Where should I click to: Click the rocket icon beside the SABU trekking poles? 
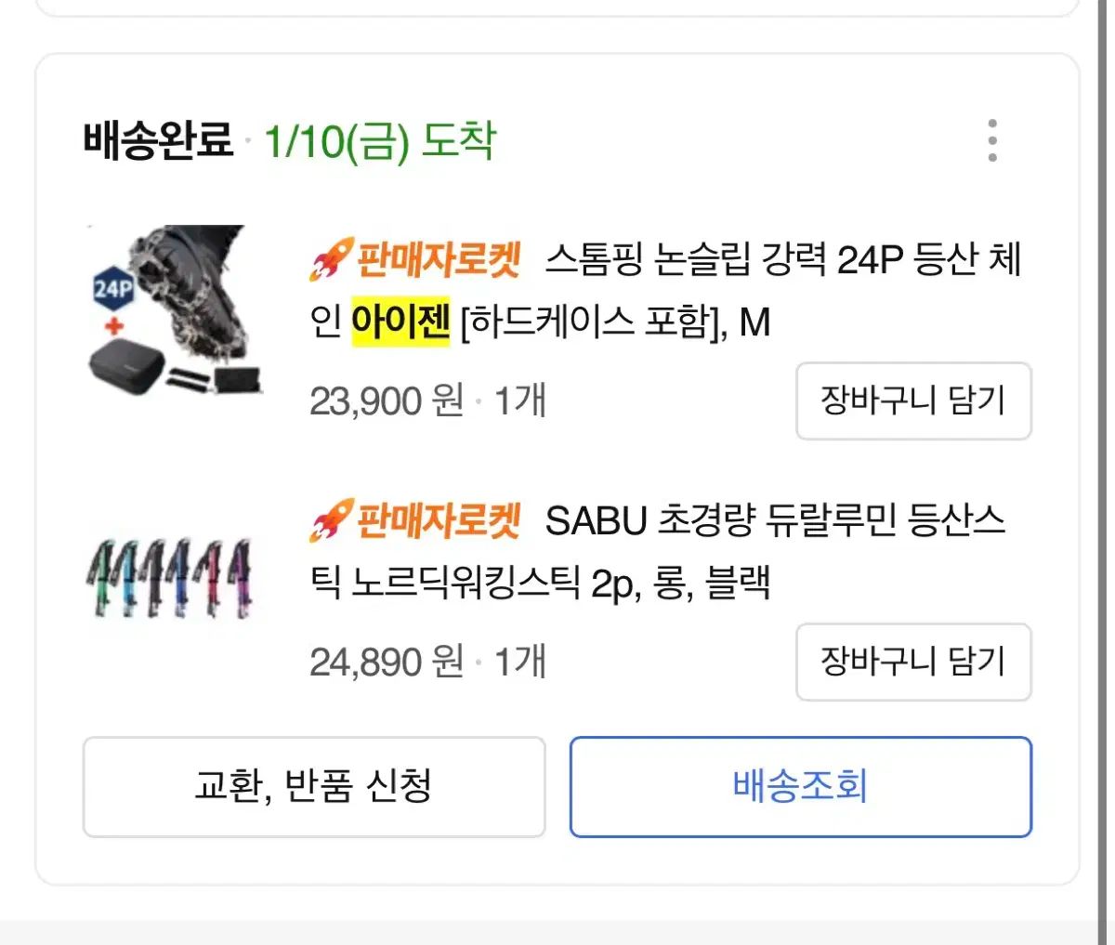[332, 520]
